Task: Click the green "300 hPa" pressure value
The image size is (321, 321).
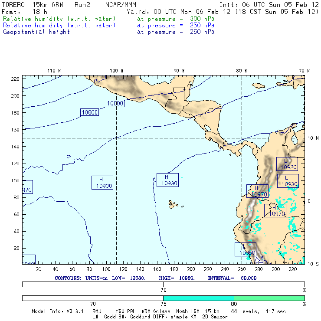Action: (202, 19)
